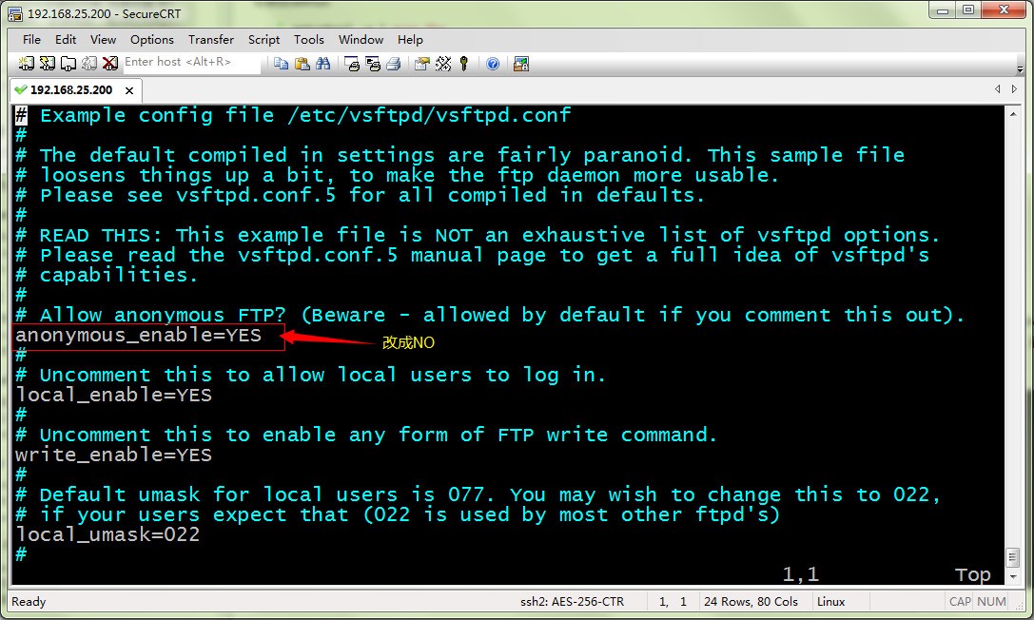Screen dimensions: 1034x620
Task: Click terminal scrollbar down arrow
Action: 1013,577
